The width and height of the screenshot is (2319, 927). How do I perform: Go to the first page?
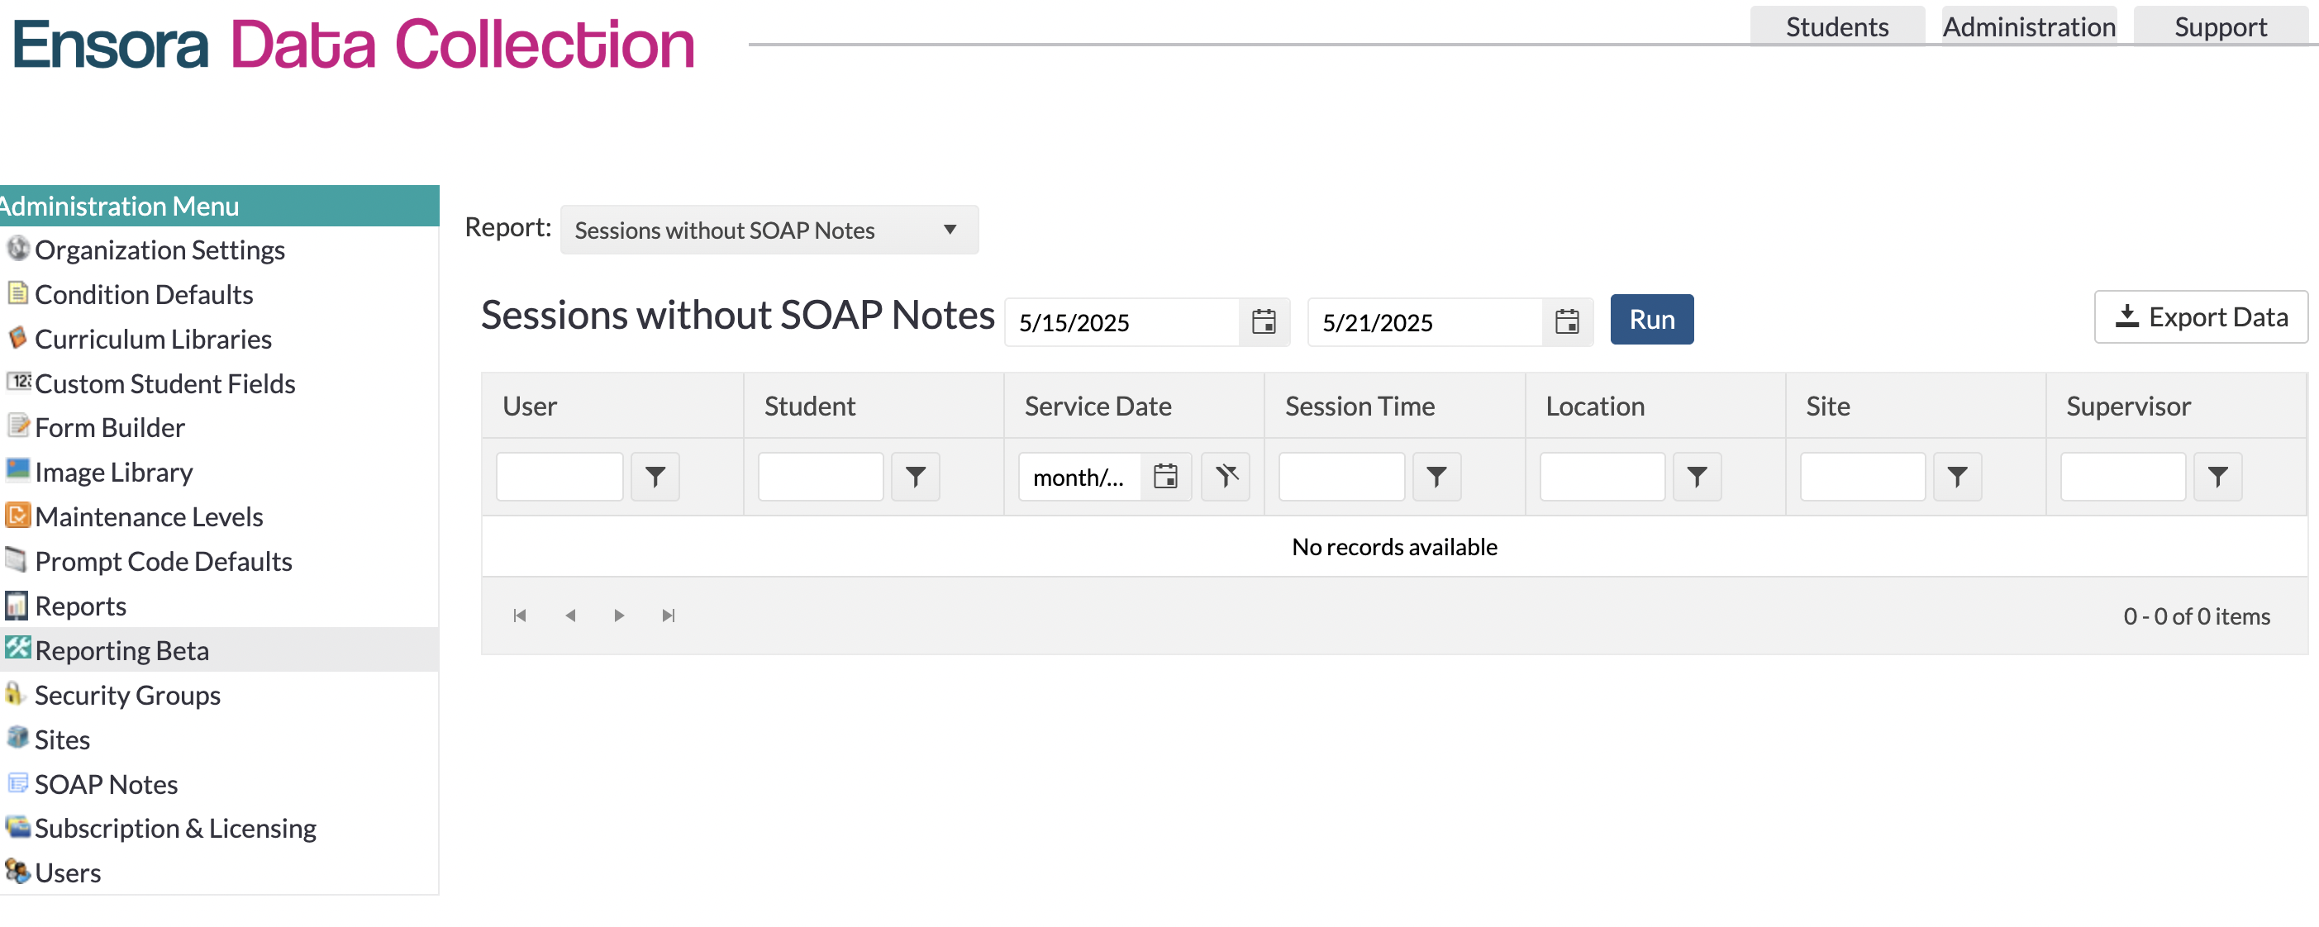point(520,616)
